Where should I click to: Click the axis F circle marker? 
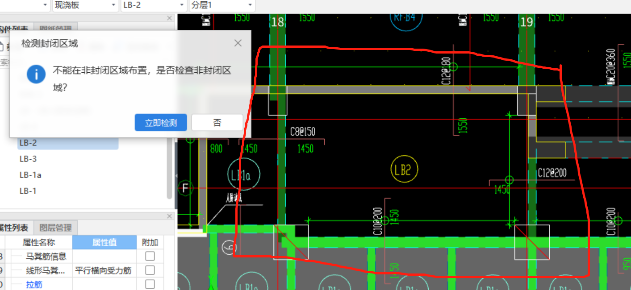click(185, 189)
